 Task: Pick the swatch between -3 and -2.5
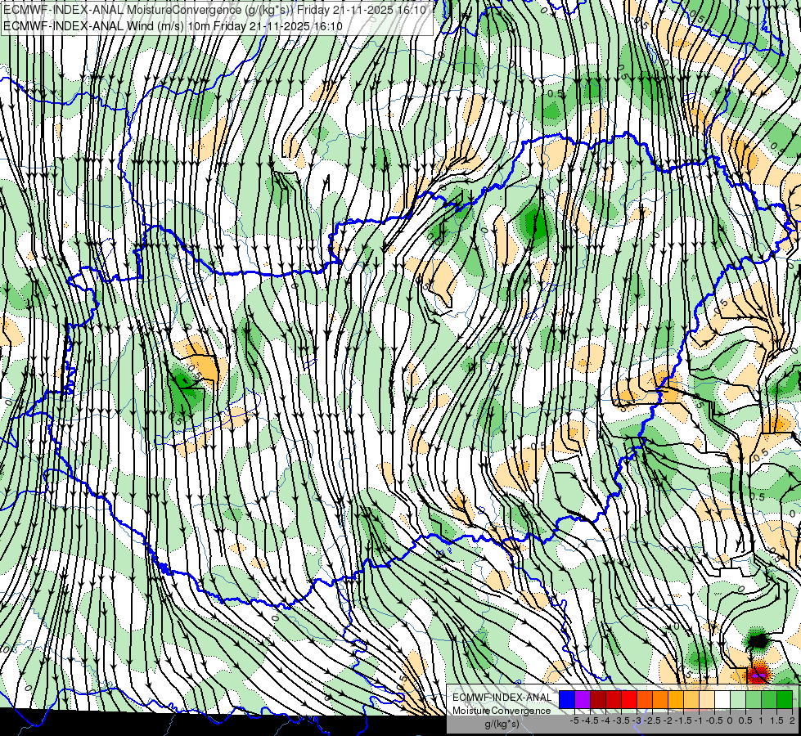click(x=645, y=699)
